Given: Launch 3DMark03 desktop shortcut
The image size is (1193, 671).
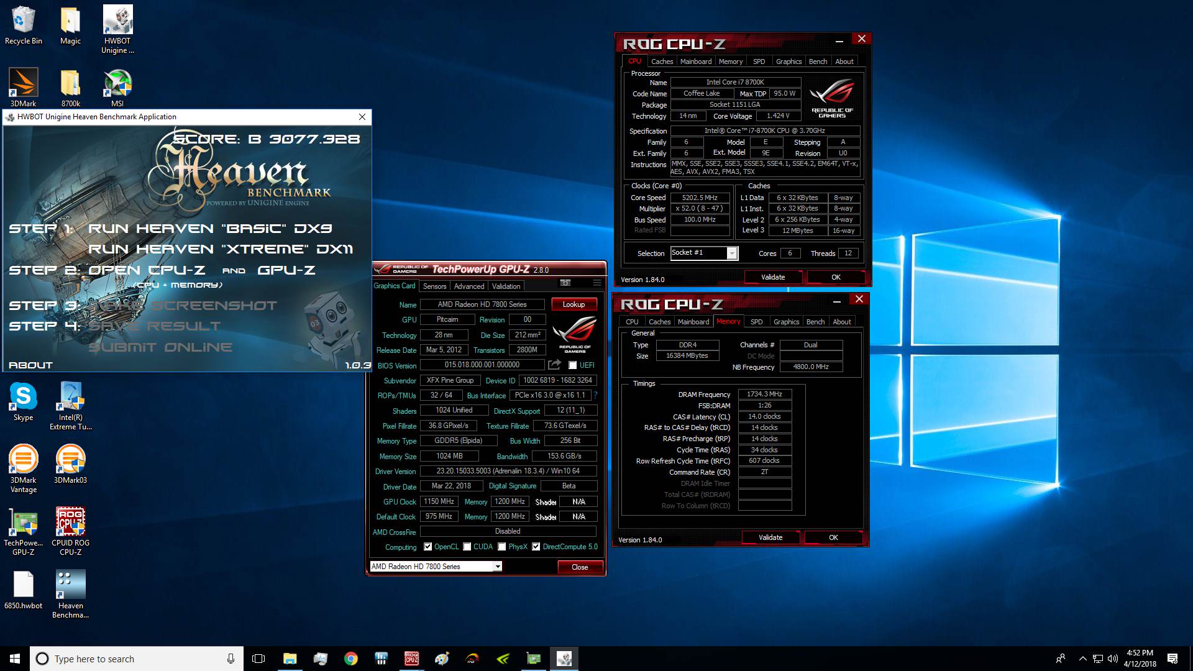Looking at the screenshot, I should click(70, 463).
